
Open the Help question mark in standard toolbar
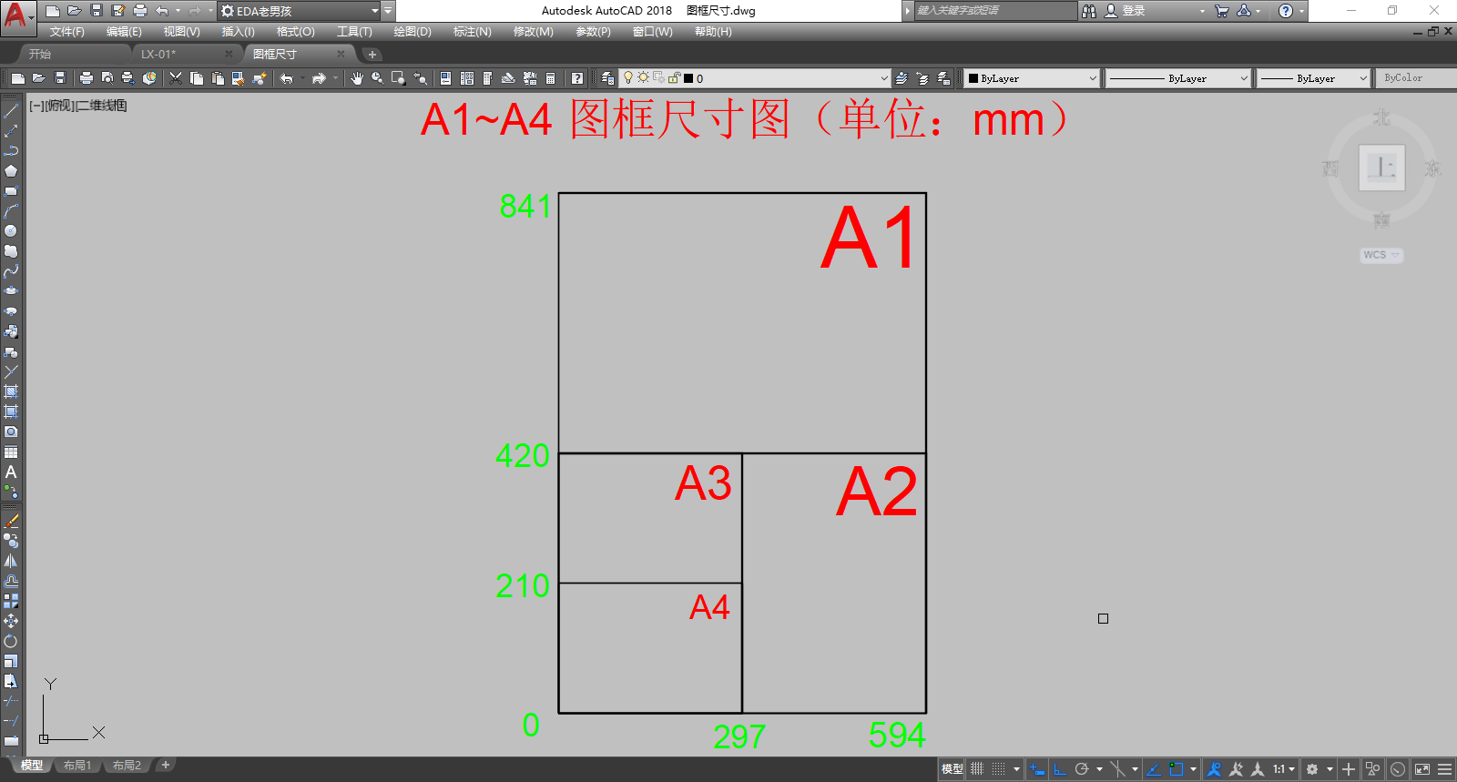[576, 78]
